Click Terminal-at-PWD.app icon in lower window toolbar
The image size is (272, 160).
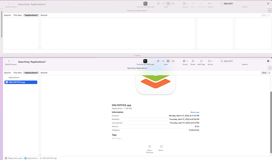point(145,61)
